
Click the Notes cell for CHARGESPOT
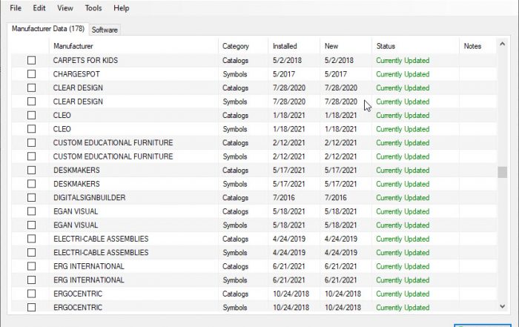coord(478,74)
